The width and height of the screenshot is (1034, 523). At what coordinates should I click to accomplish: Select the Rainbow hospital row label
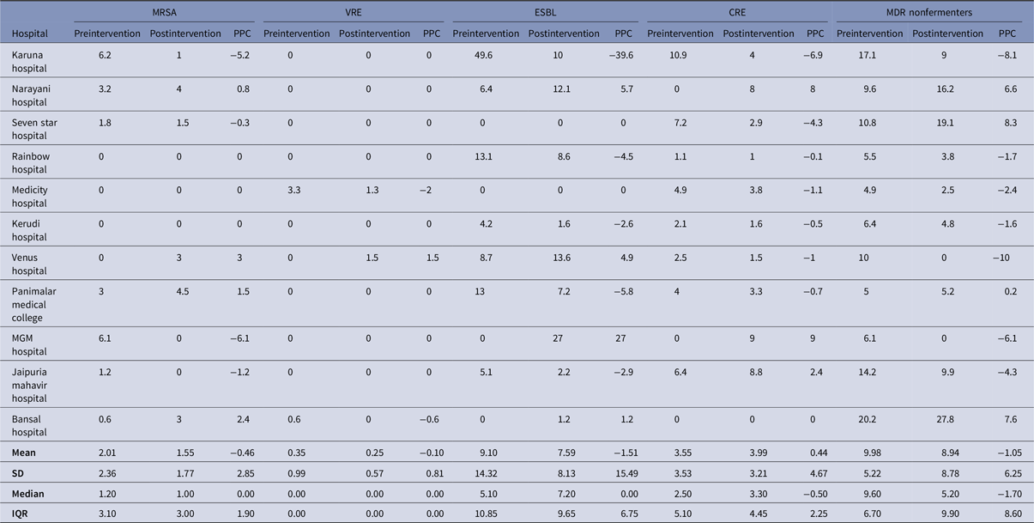tap(31, 162)
